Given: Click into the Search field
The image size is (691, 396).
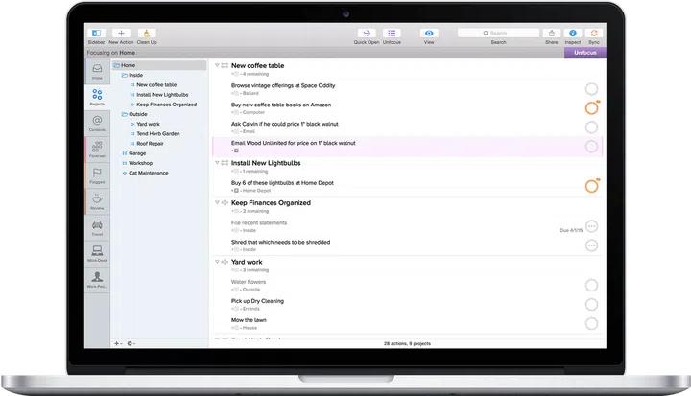Looking at the screenshot, I should pyautogui.click(x=499, y=33).
